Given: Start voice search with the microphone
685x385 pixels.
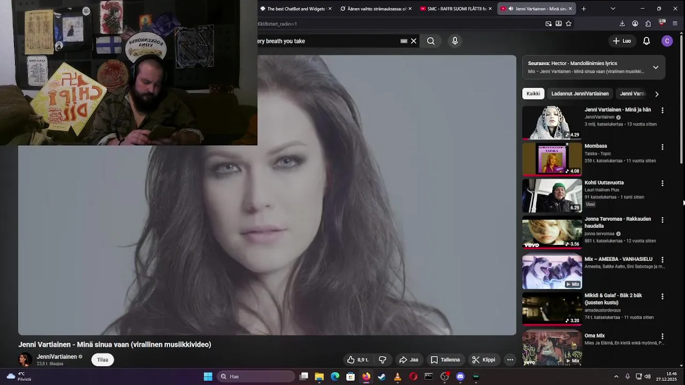Looking at the screenshot, I should pos(455,41).
